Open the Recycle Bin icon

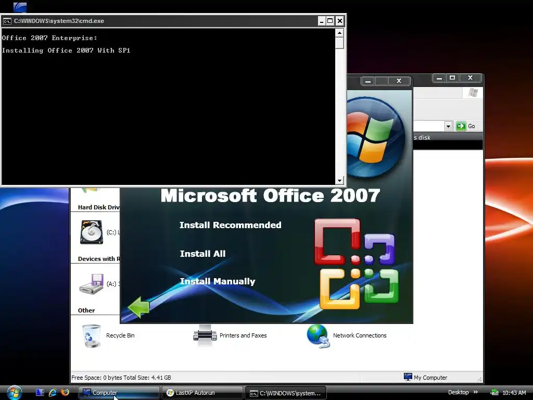tap(92, 336)
